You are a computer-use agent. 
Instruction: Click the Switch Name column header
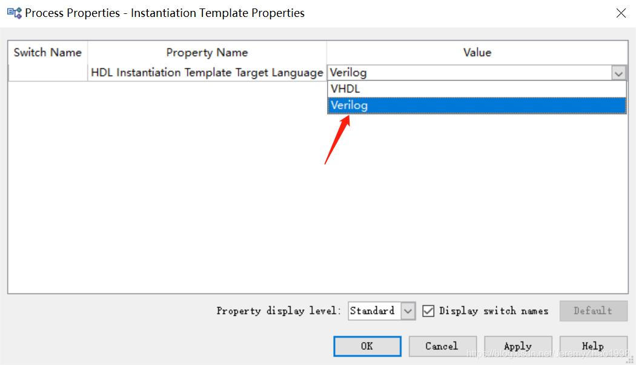click(47, 52)
